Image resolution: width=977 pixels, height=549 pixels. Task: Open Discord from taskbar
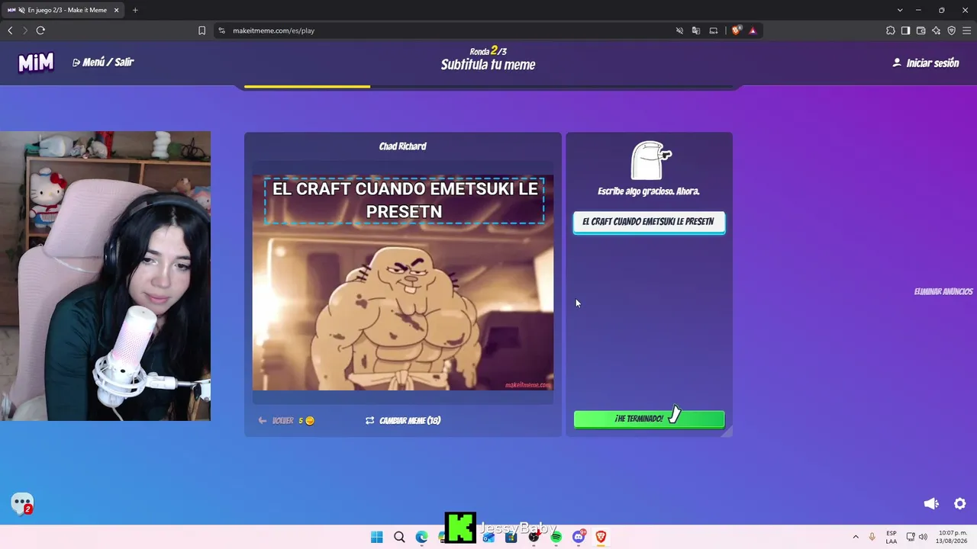[x=579, y=537]
